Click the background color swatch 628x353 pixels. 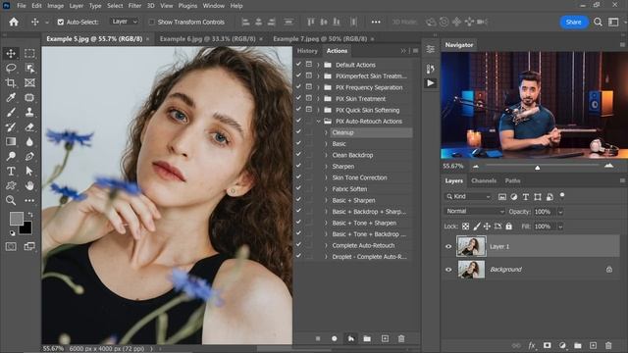pyautogui.click(x=26, y=229)
